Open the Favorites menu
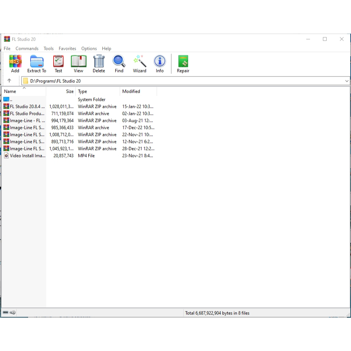The width and height of the screenshot is (351, 351). click(x=67, y=48)
